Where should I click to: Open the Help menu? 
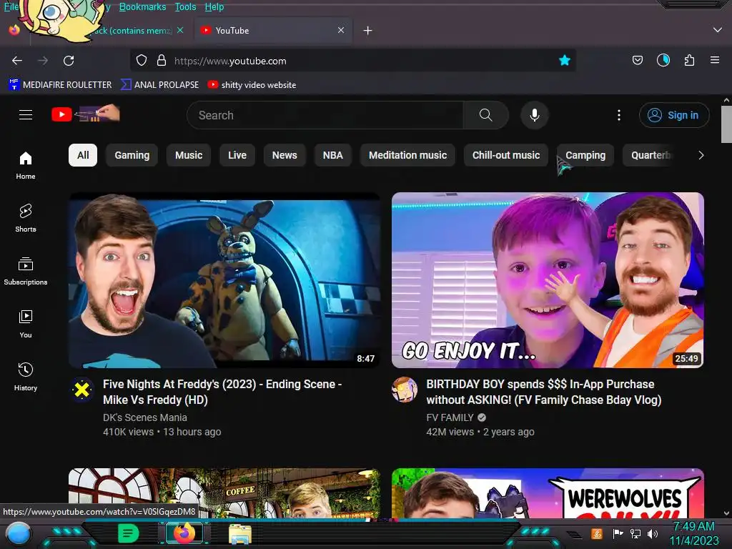tap(214, 6)
